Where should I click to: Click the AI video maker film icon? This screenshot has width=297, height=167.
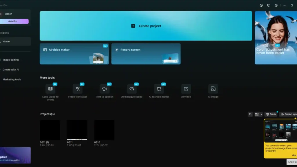[45, 50]
